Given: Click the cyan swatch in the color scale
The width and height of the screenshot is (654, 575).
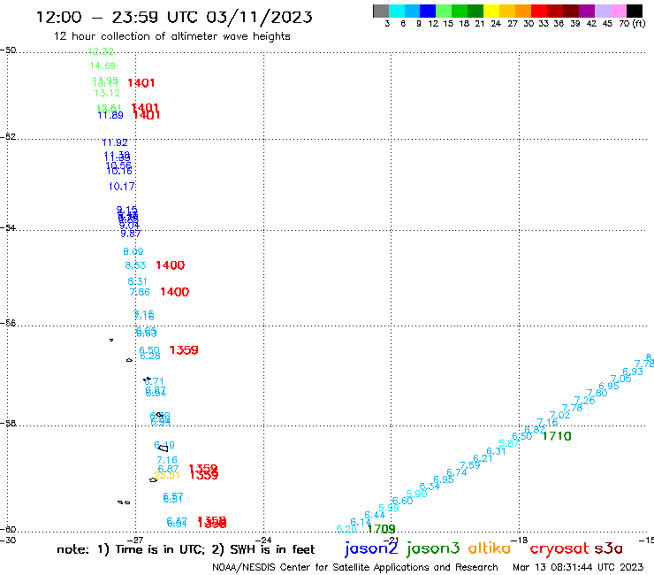Looking at the screenshot, I should 396,11.
